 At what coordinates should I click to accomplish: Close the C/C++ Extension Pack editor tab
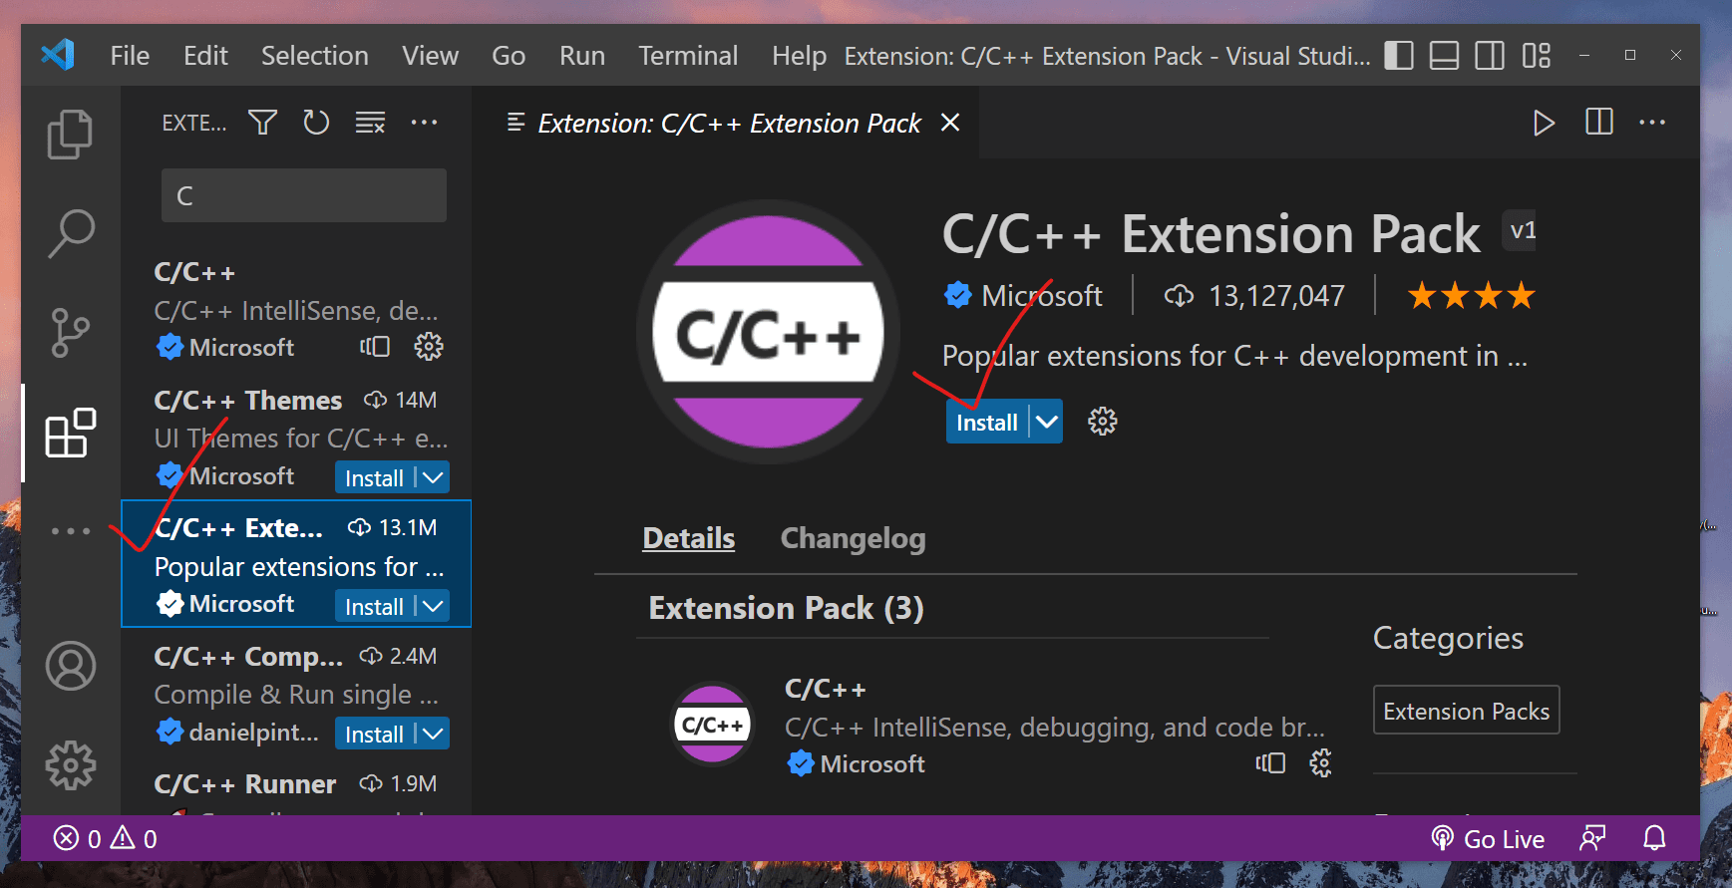(x=950, y=123)
